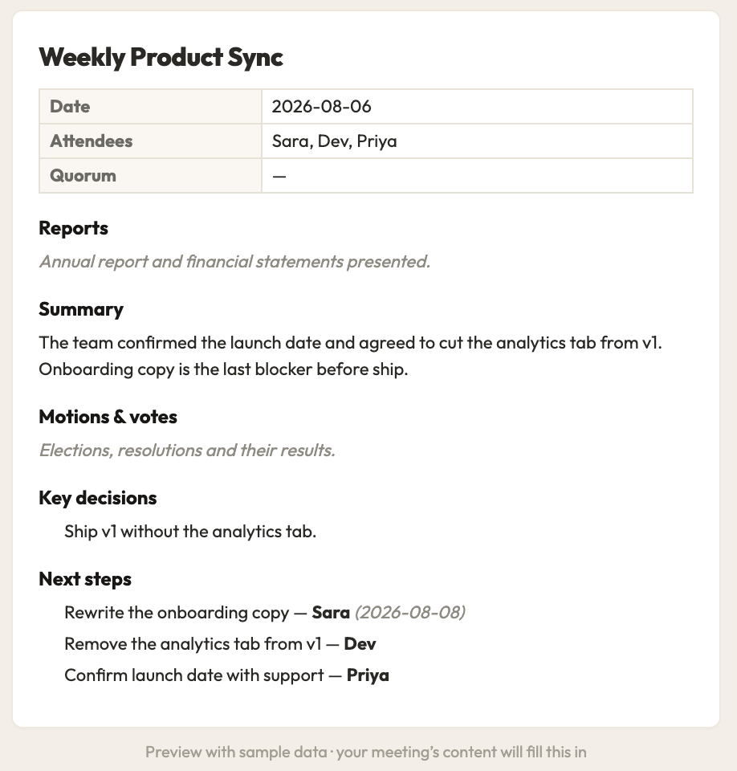Click assignee Priya on launch date task

368,675
